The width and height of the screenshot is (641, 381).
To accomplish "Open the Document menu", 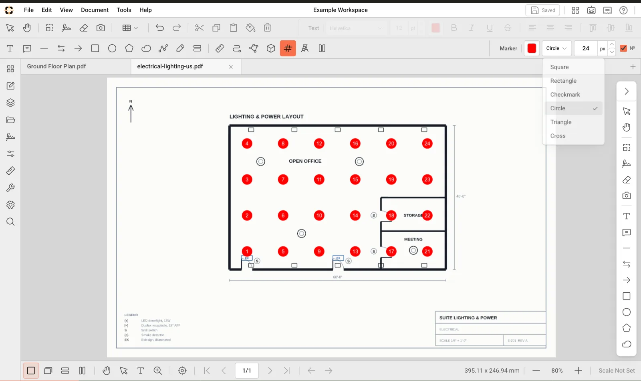I will 95,10.
